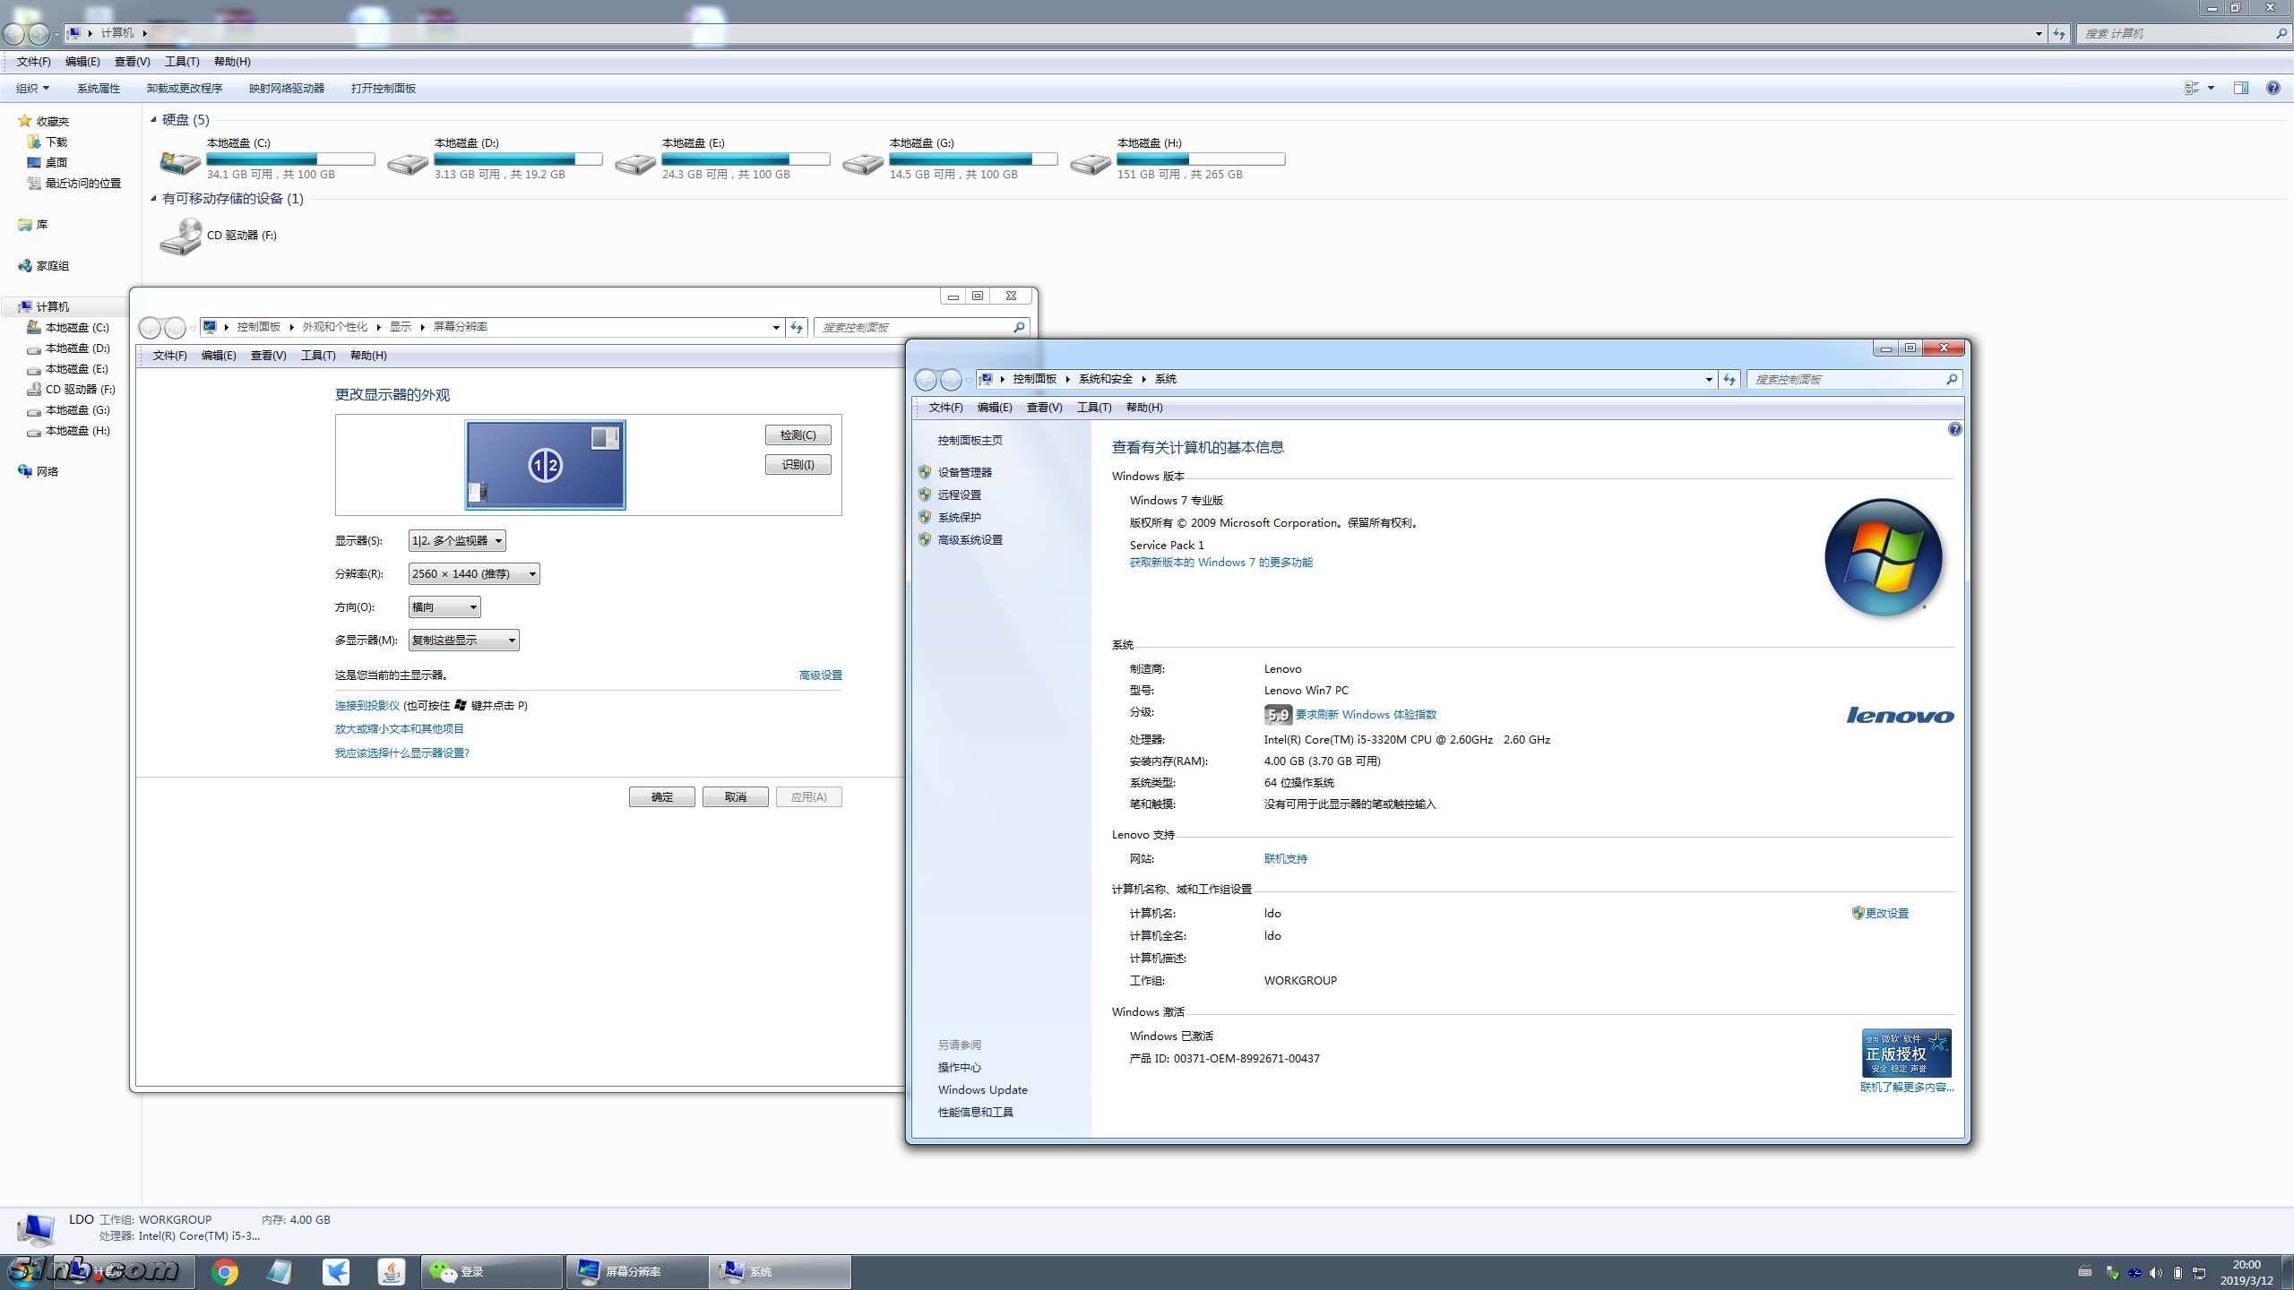2294x1290 pixels.
Task: Open the display selector dropdown
Action: point(457,541)
